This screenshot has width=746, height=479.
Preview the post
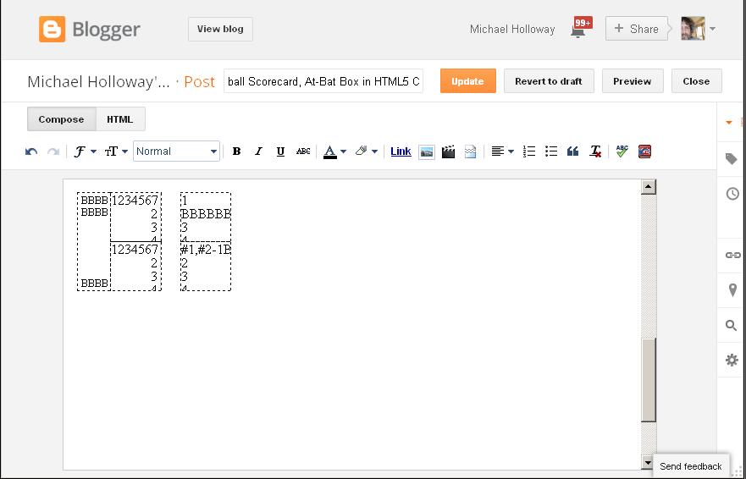(x=633, y=81)
